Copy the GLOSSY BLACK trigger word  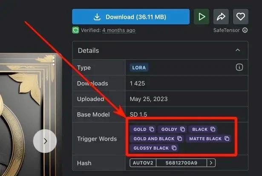pyautogui.click(x=174, y=148)
